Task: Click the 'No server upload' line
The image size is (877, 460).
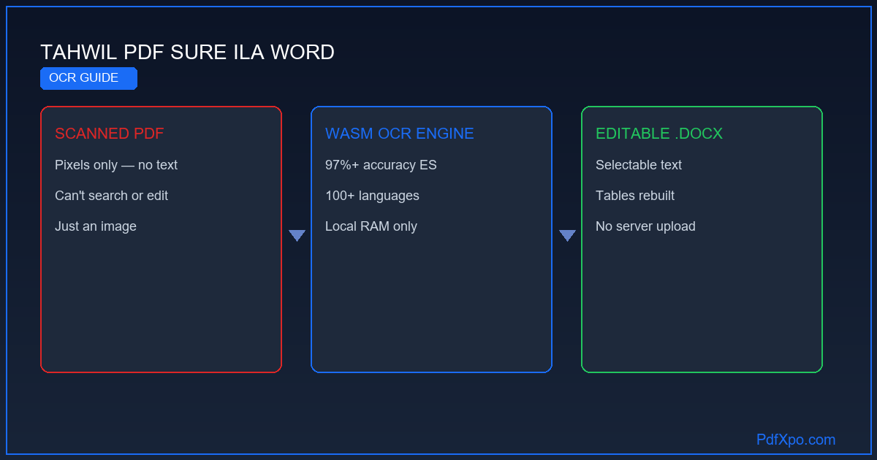Action: coord(645,226)
